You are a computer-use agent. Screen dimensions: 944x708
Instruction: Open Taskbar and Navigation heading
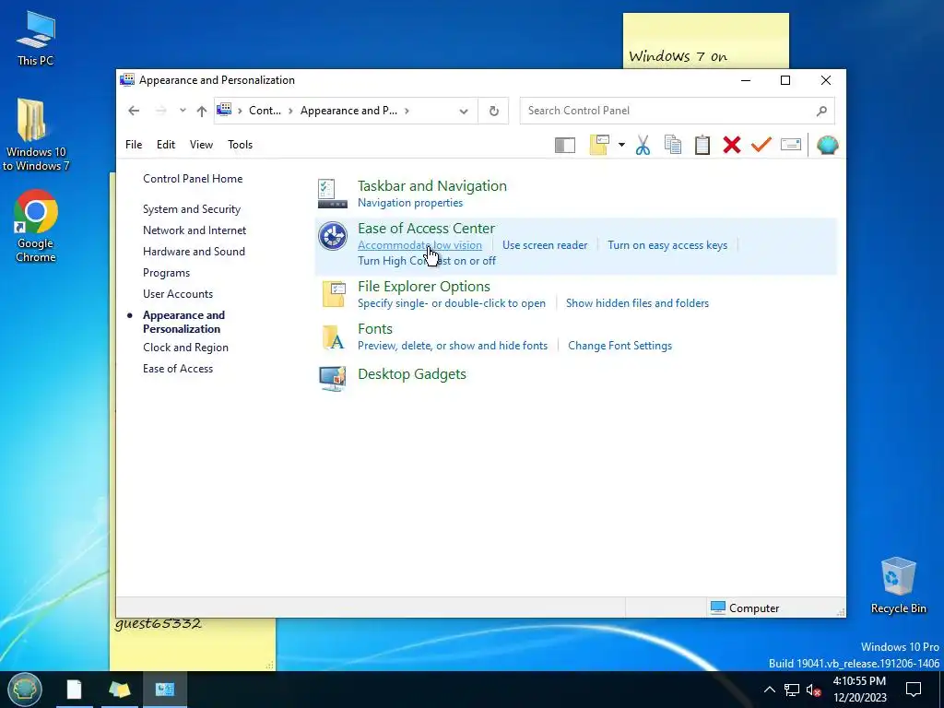point(432,186)
